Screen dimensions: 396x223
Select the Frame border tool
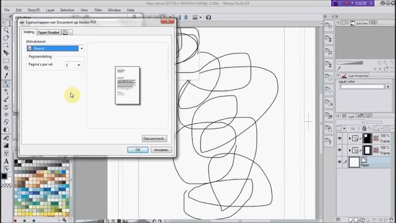(x=6, y=153)
